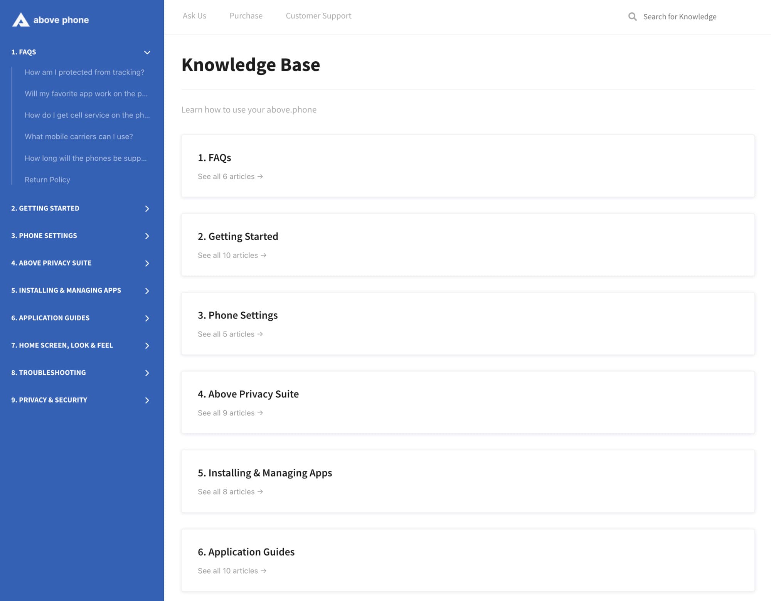Open the 4. Above Privacy Suite card heading

coord(248,394)
